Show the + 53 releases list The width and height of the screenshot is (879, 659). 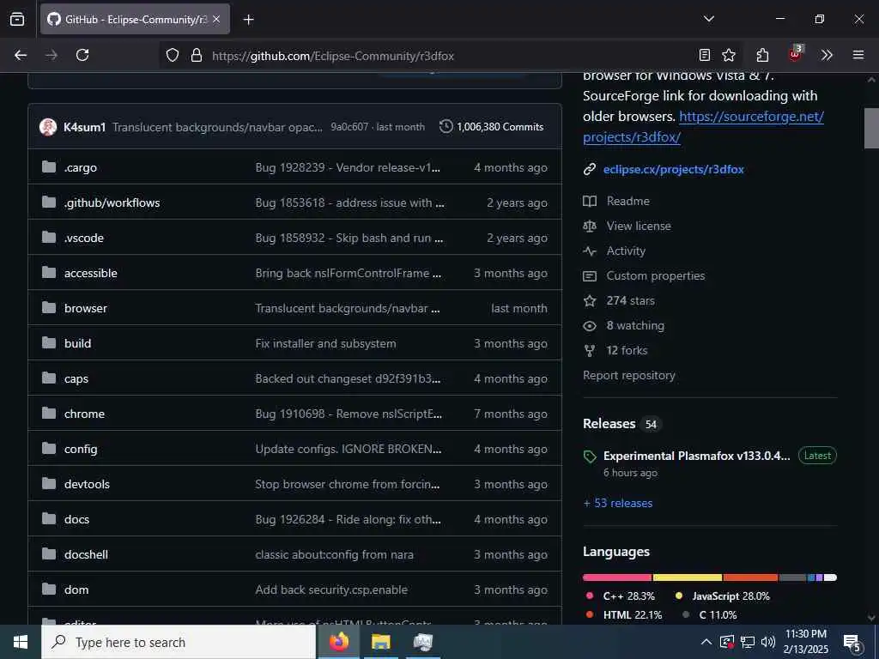[618, 503]
